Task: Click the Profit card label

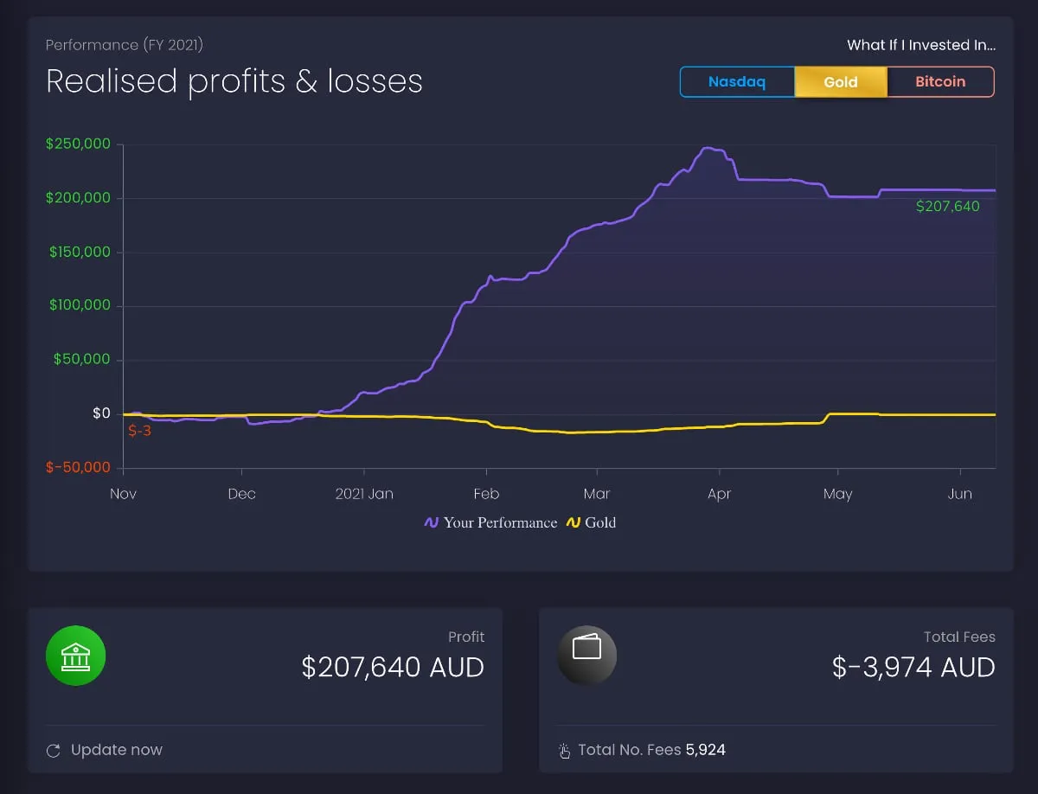Action: tap(466, 637)
